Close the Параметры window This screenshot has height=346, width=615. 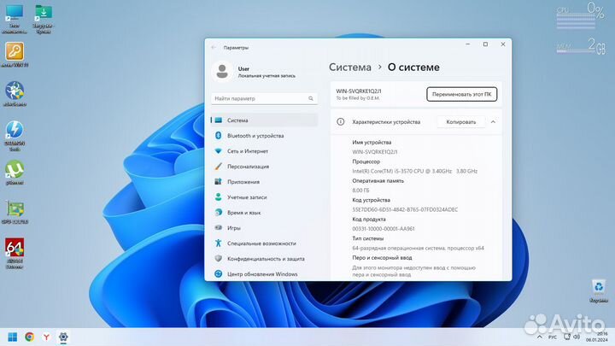(x=503, y=44)
